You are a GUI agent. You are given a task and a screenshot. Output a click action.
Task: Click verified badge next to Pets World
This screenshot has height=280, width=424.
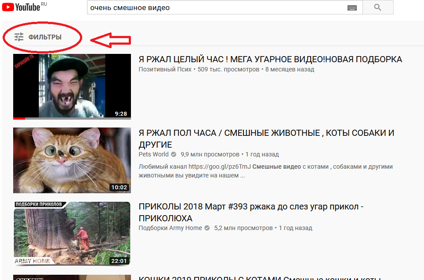[174, 154]
